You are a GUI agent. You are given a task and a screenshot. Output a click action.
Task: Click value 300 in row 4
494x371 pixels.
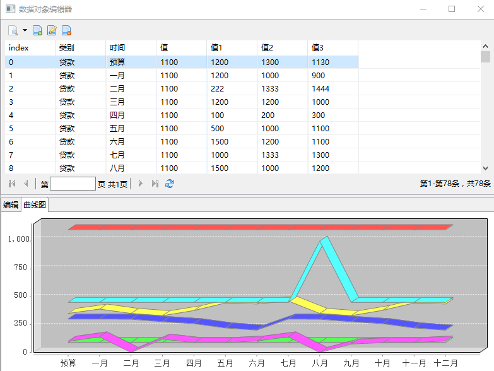coord(318,115)
